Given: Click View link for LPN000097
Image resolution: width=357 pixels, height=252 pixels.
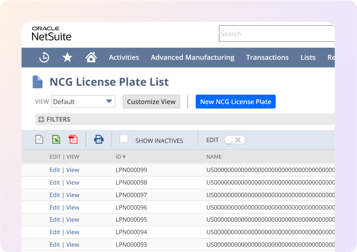Looking at the screenshot, I should pyautogui.click(x=73, y=195).
